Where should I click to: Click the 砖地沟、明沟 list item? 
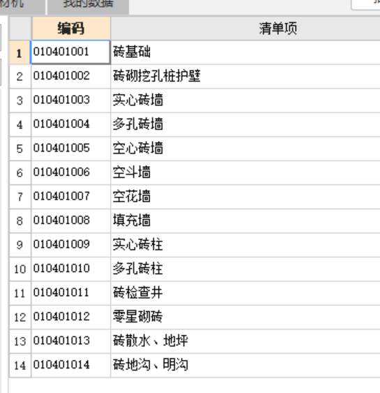245,365
